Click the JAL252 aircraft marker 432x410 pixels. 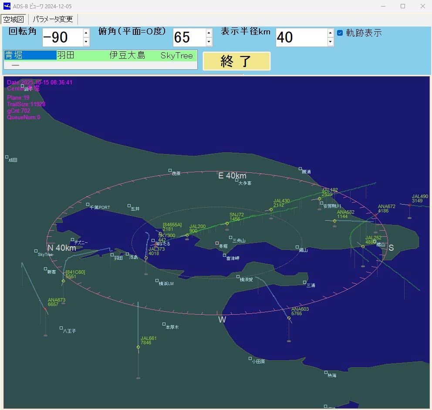tap(363, 247)
